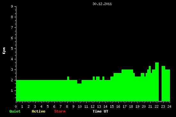Click the 5 on the Kpm axis
Viewport: 176px width, 117px height.
coord(12,48)
